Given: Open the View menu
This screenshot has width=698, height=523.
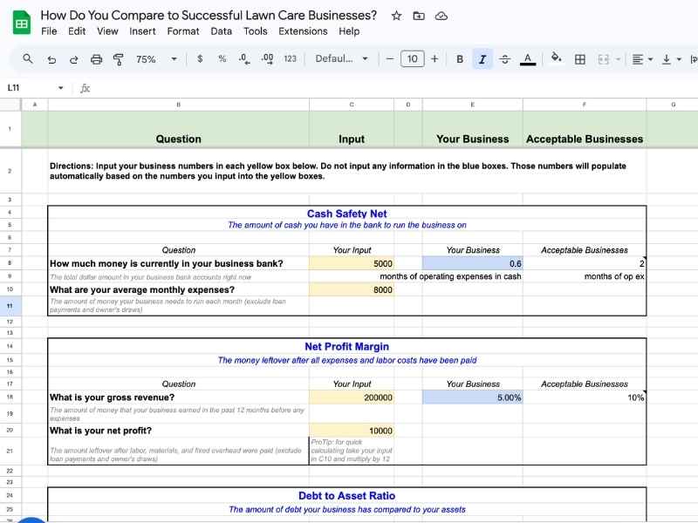Looking at the screenshot, I should [107, 31].
